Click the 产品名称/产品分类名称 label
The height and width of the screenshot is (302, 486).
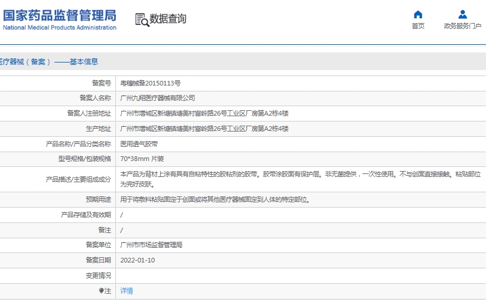79,144
